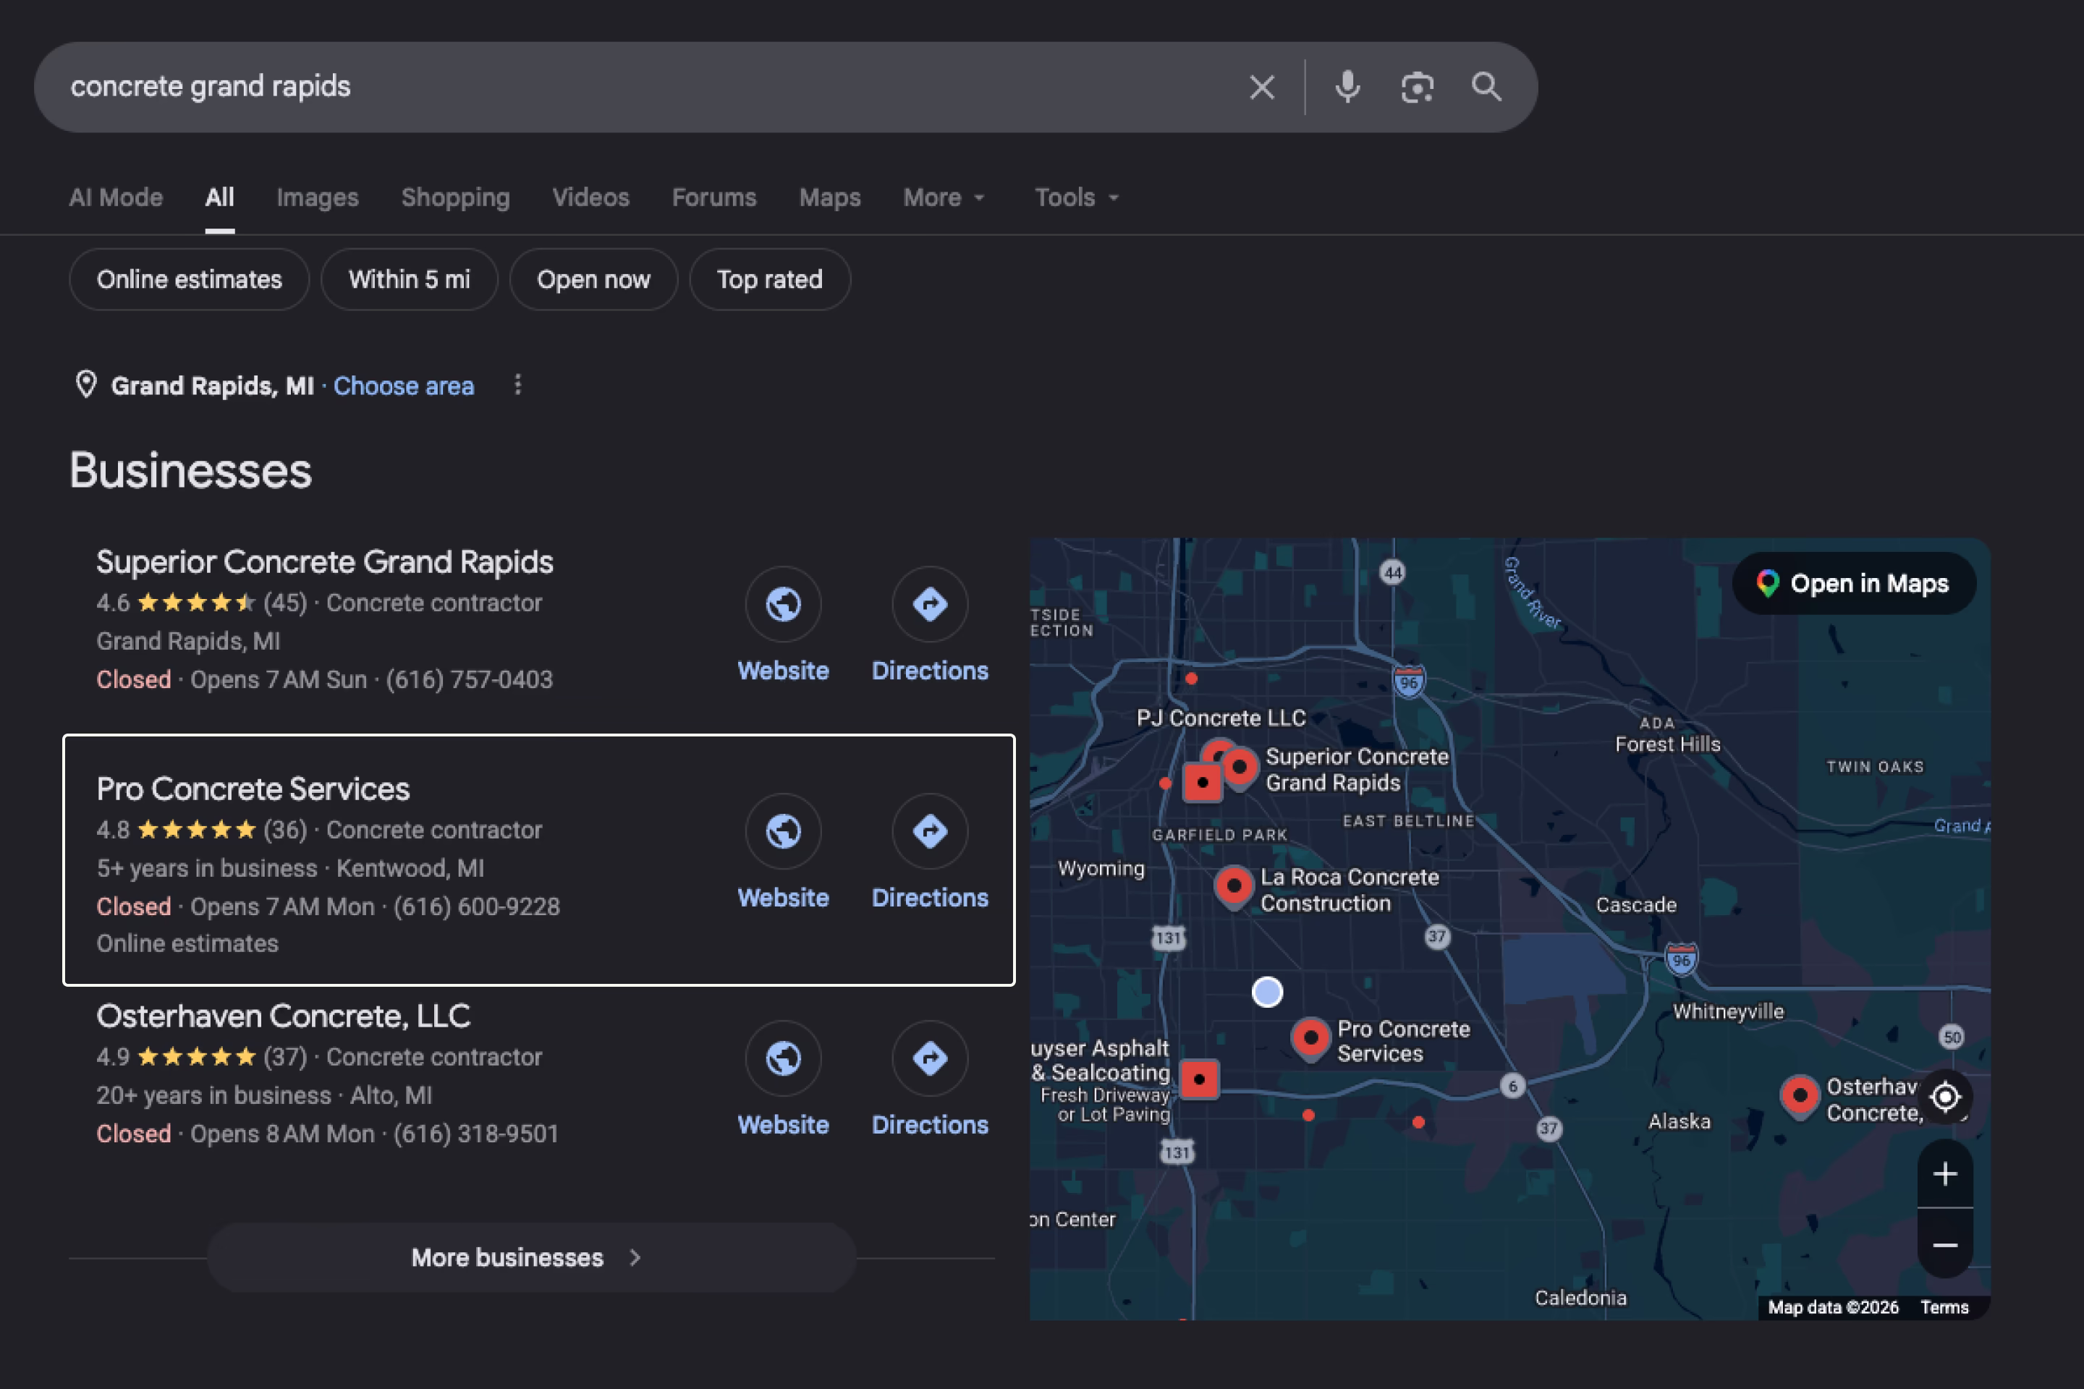Select the Osterhaven Concrete map pin
Viewport: 2084px width, 1389px height.
tap(1800, 1097)
